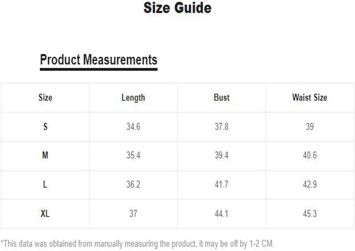Click bust value 37.8 for size S
The image size is (355, 251).
(x=222, y=127)
